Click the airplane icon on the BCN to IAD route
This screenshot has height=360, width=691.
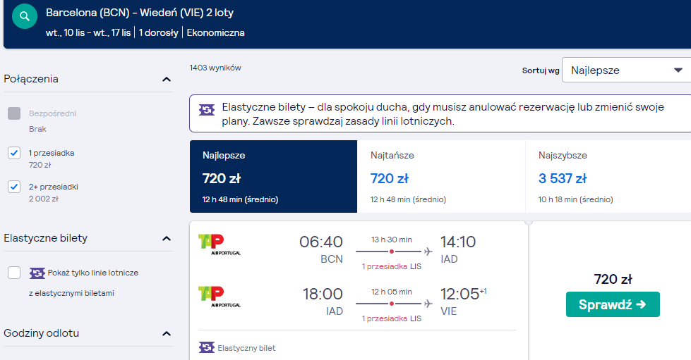(x=428, y=252)
